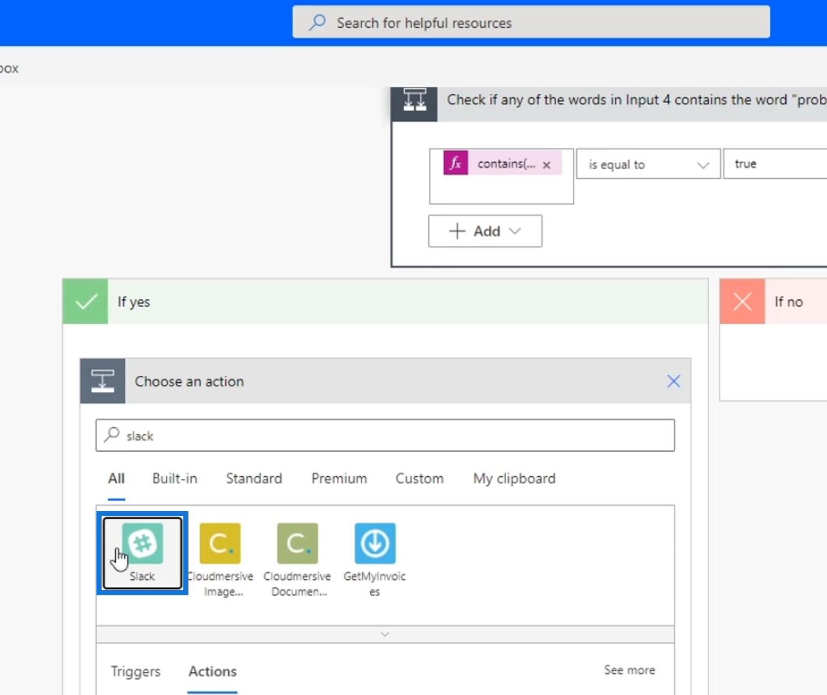Switch to My clipboard tab

click(514, 479)
